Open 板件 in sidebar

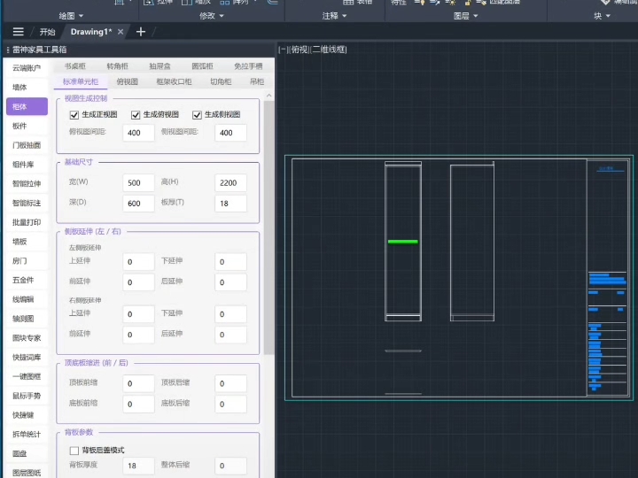tap(27, 126)
